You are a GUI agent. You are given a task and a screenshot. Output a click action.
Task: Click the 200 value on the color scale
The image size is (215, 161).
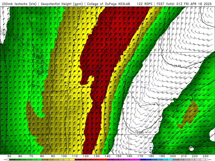click(173, 156)
